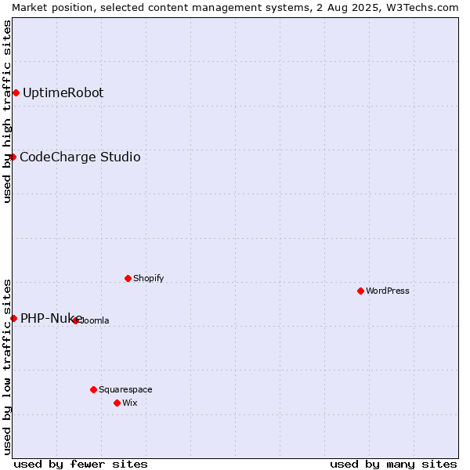Click the WordPress label text
Image resolution: width=470 pixels, height=470 pixels.
point(388,291)
